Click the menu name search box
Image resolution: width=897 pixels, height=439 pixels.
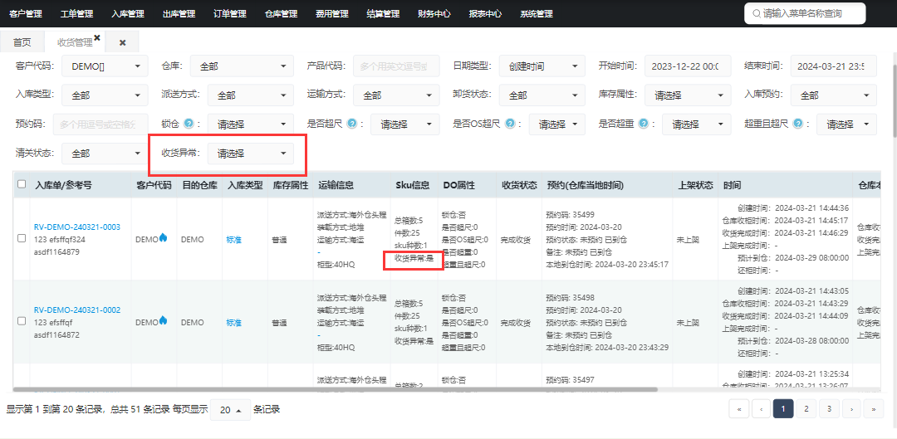(805, 14)
